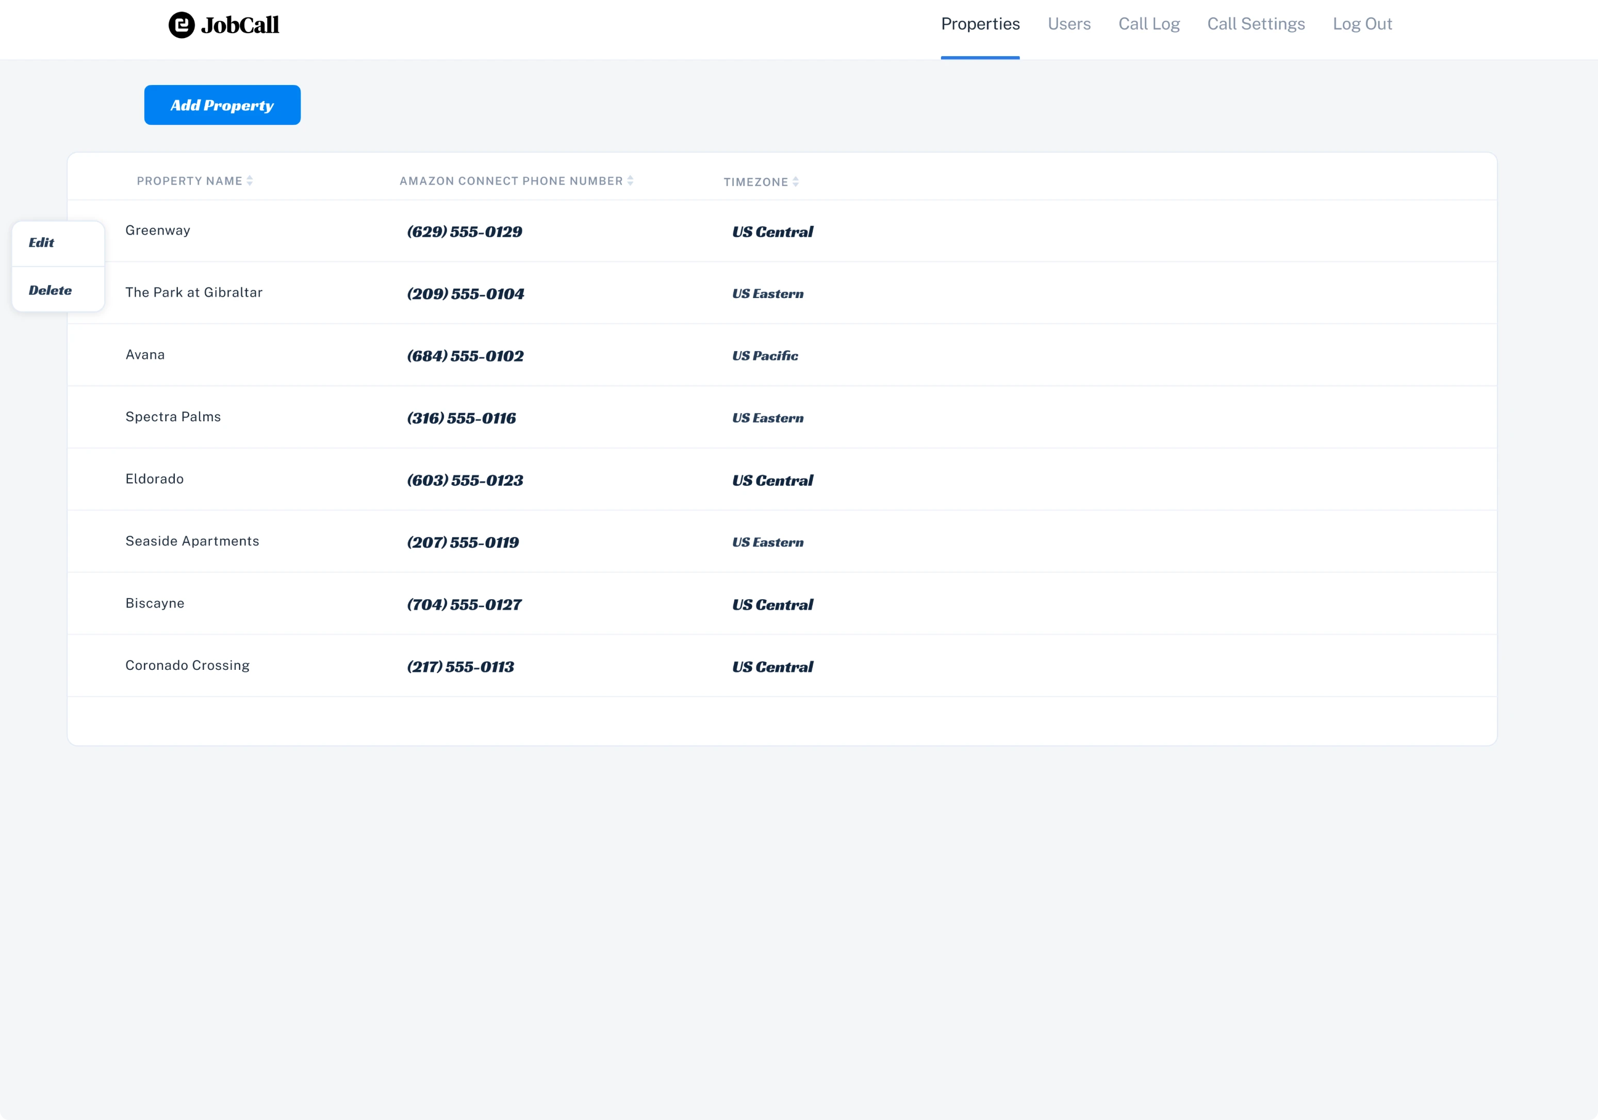Click Log Out
The height and width of the screenshot is (1120, 1598).
(1362, 24)
